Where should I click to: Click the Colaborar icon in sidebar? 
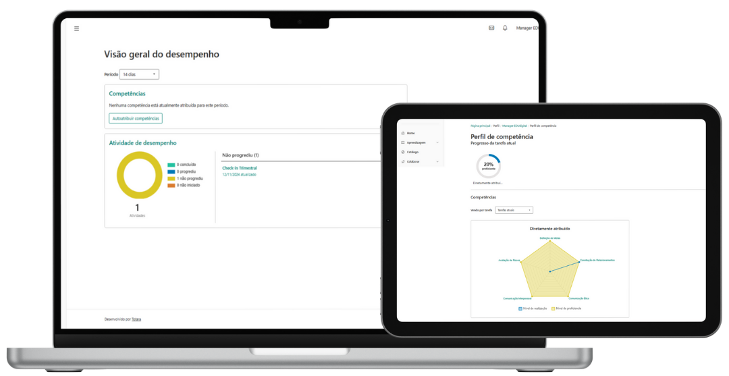point(403,161)
